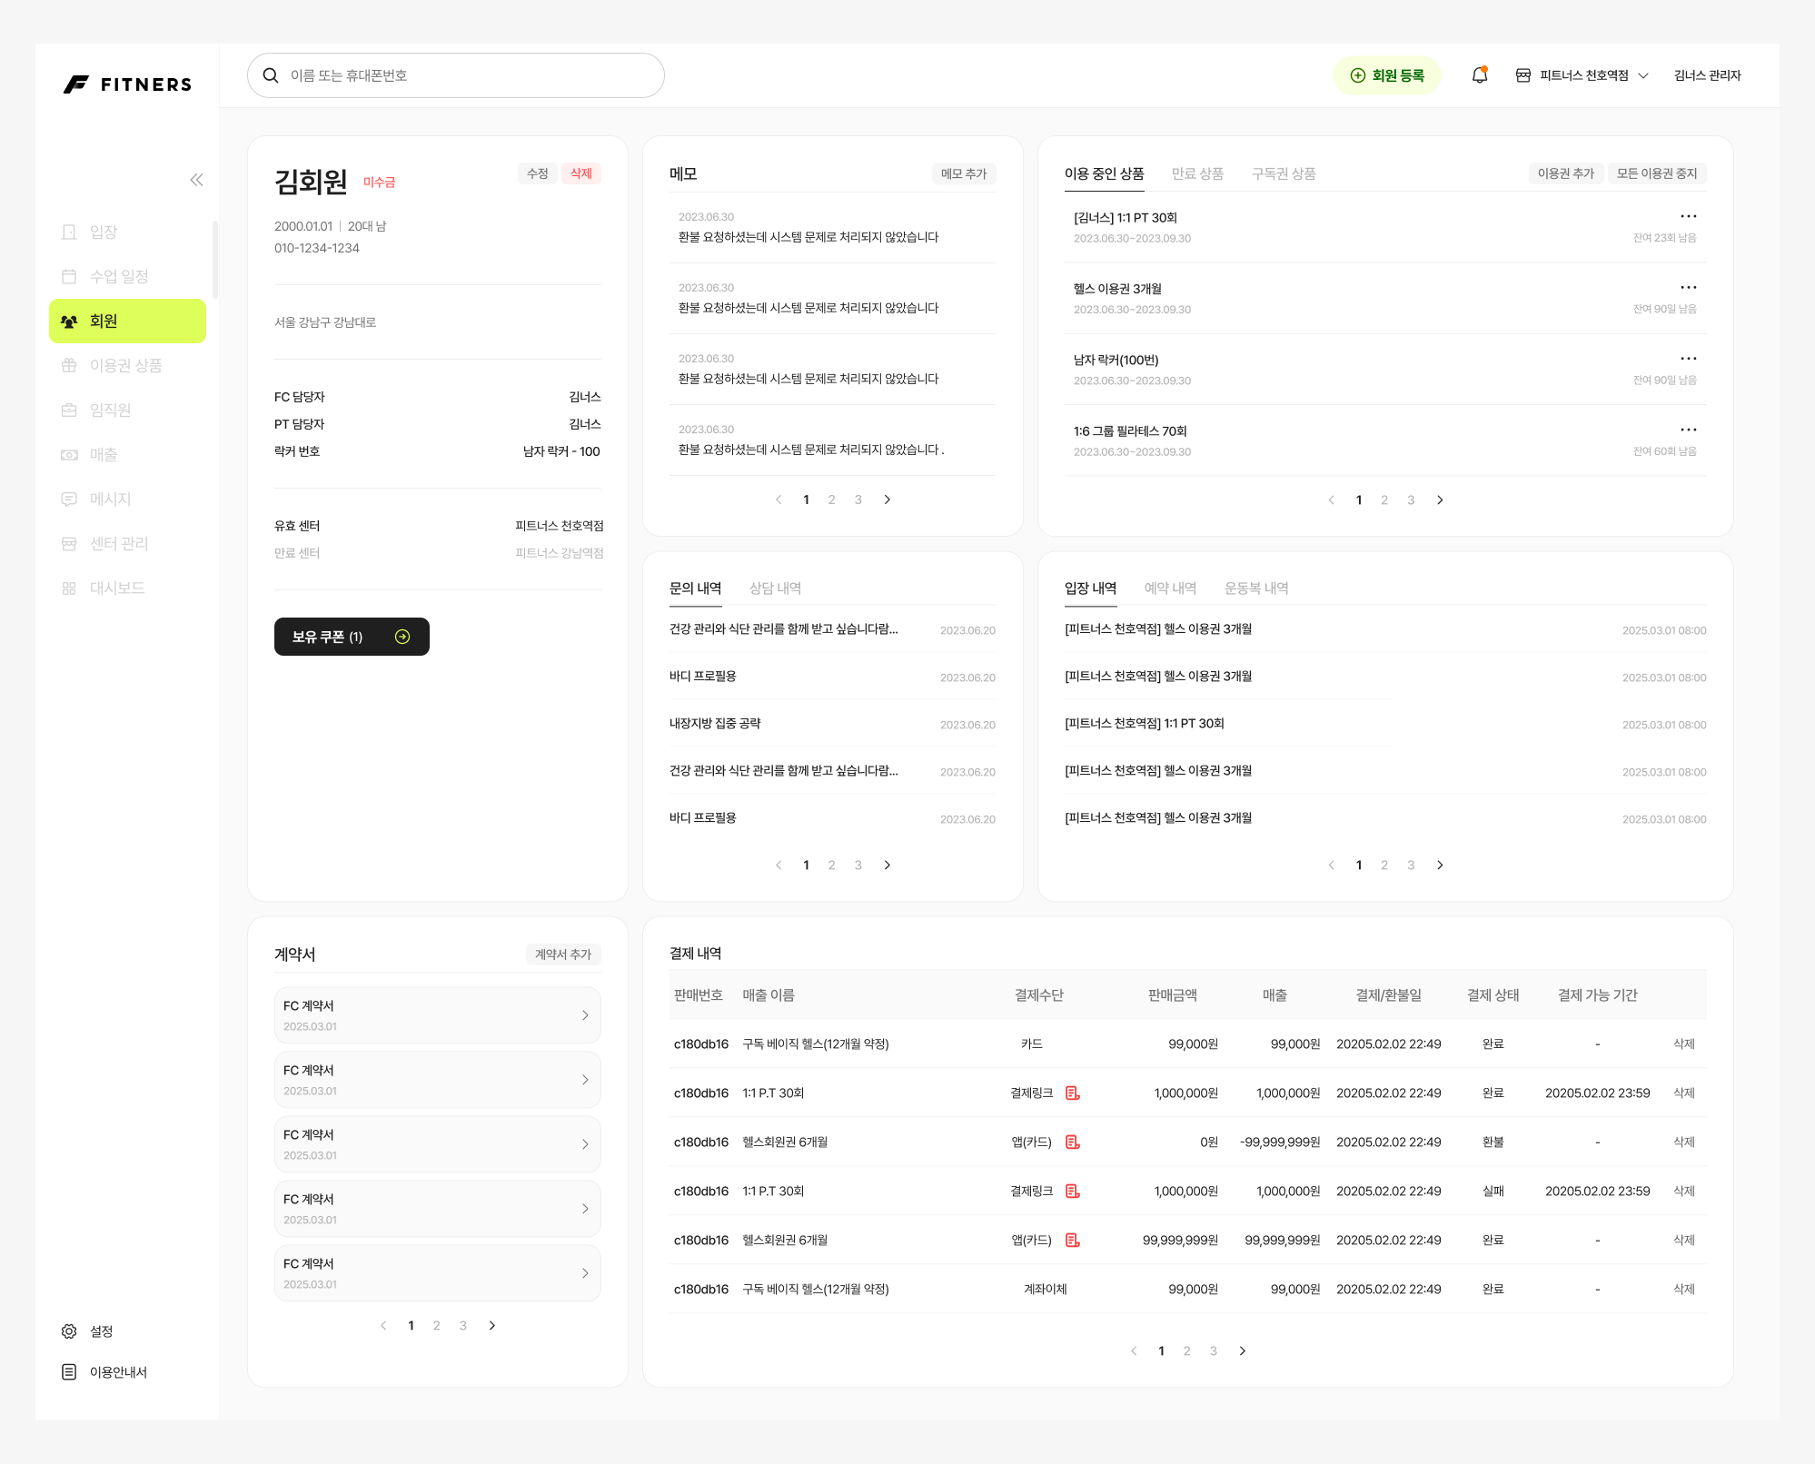Click plus-circle icon in 회원 등록
Viewport: 1815px width, 1464px height.
(x=1357, y=75)
